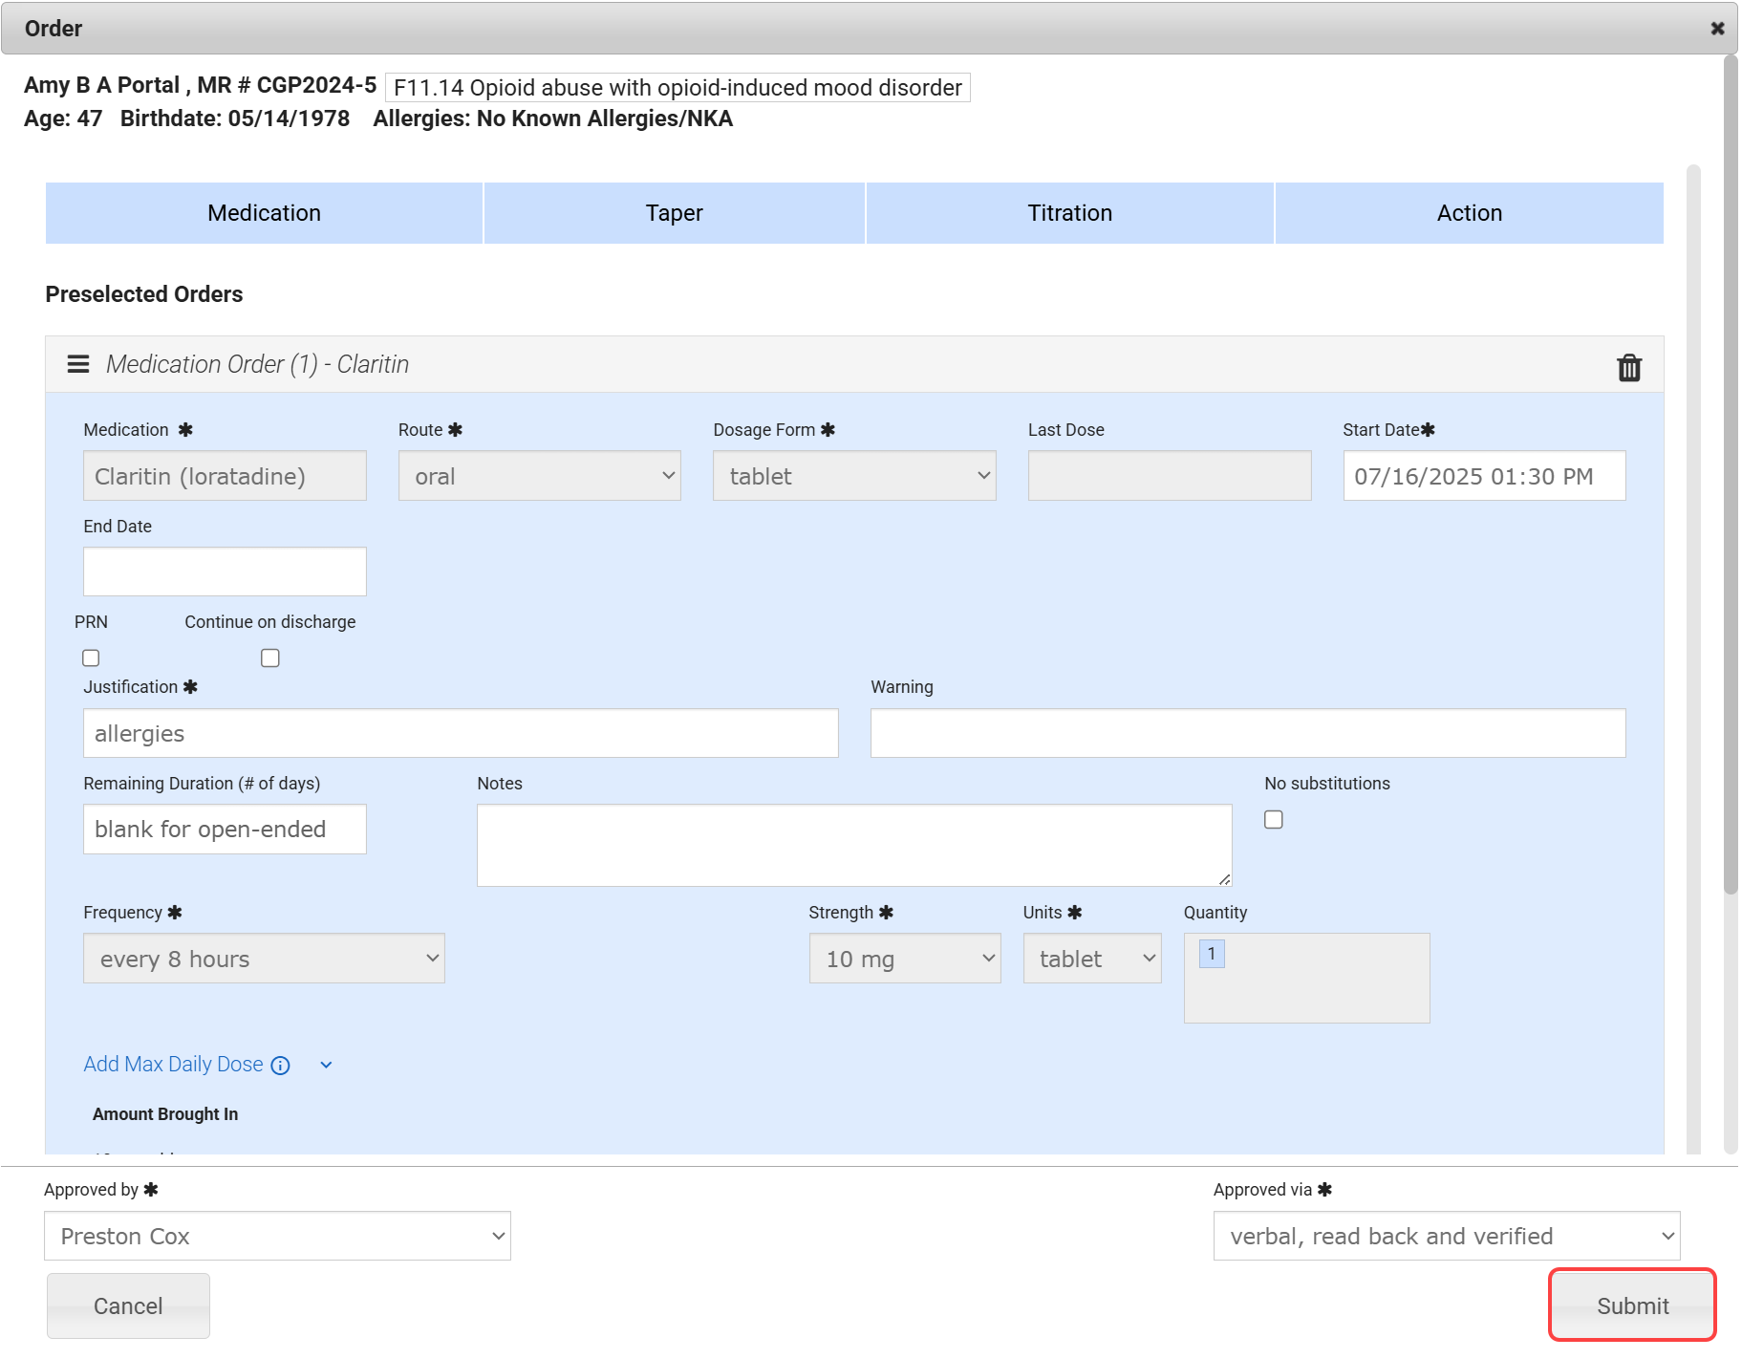This screenshot has height=1359, width=1742.
Task: Check the Continue on discharge box
Action: tap(270, 658)
